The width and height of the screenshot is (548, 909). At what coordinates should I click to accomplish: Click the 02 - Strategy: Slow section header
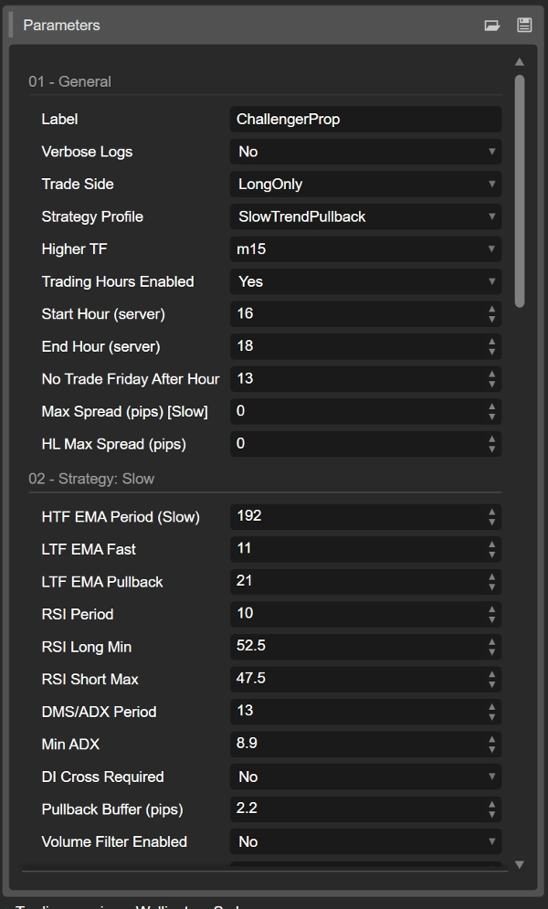pyautogui.click(x=91, y=479)
